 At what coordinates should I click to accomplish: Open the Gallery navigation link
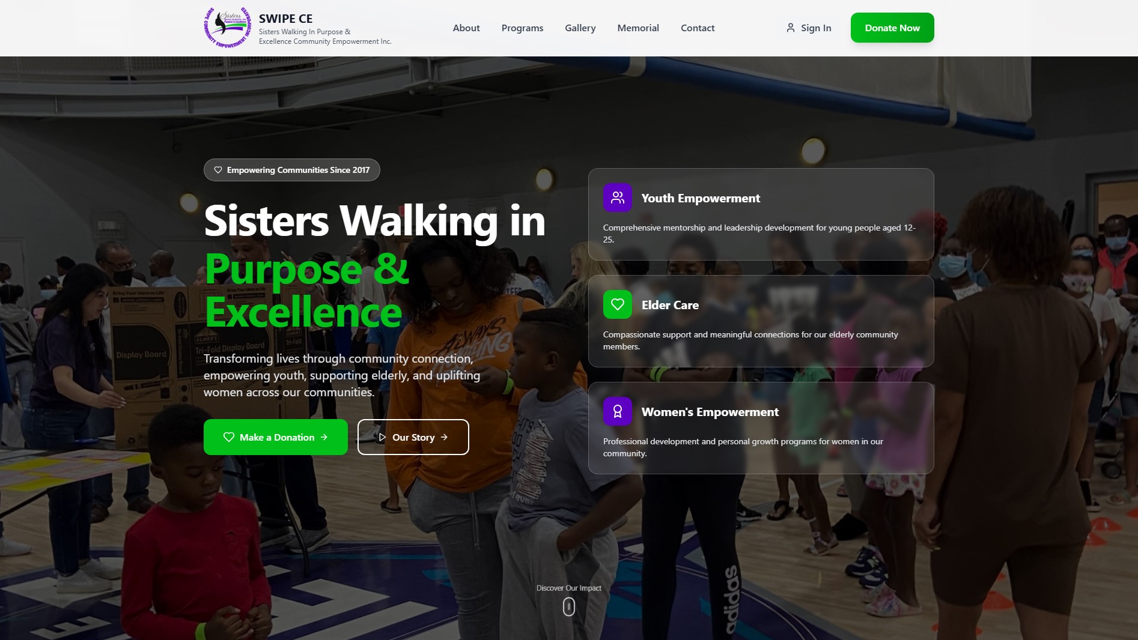coord(580,28)
